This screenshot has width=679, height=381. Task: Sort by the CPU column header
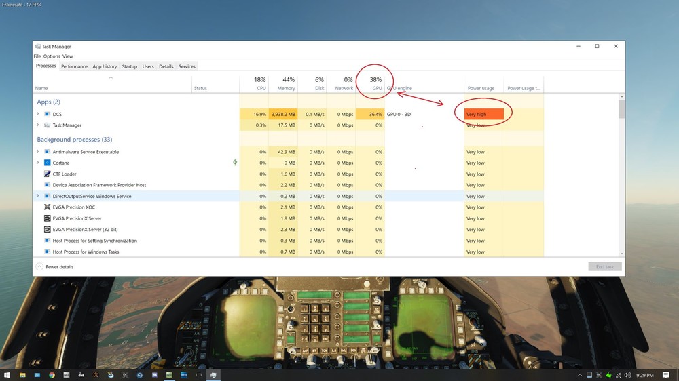[x=254, y=83]
